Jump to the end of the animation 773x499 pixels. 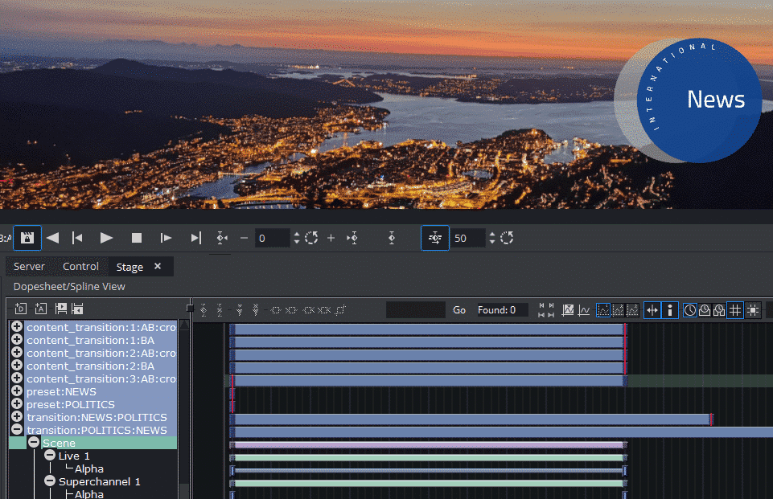click(195, 238)
